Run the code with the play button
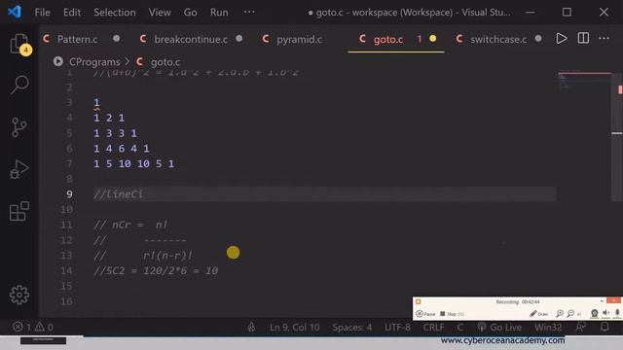The width and height of the screenshot is (623, 350). coord(562,39)
